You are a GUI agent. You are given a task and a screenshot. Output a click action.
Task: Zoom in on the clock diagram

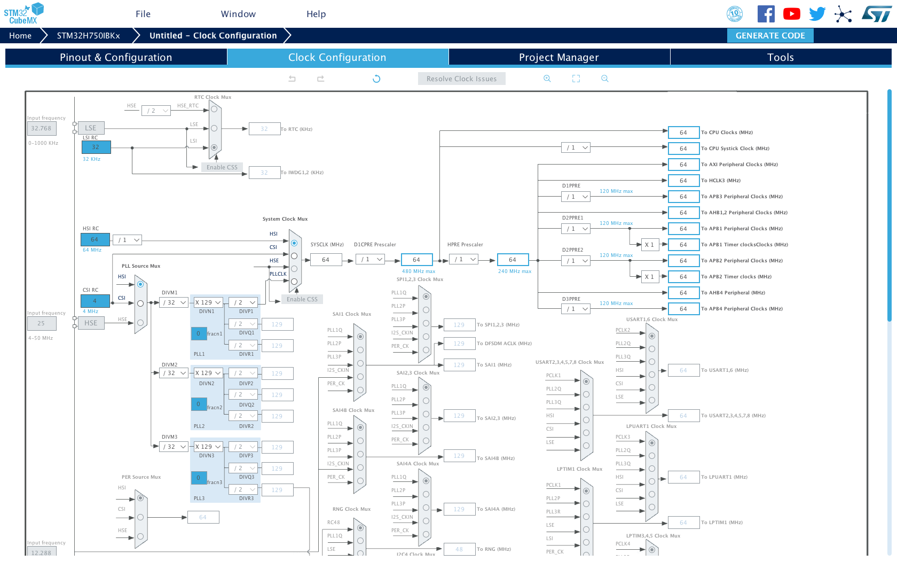(x=547, y=79)
